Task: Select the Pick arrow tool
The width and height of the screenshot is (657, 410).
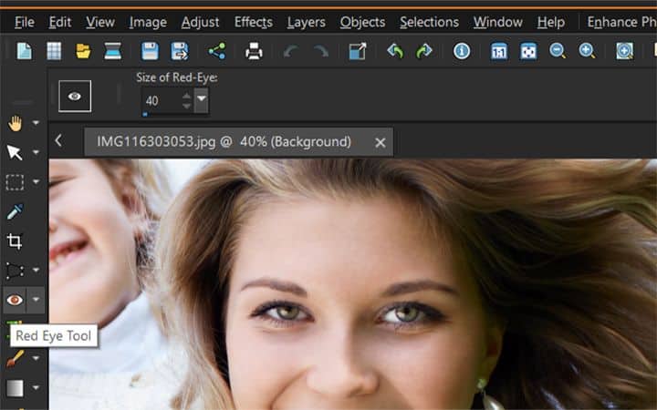Action: pyautogui.click(x=16, y=153)
